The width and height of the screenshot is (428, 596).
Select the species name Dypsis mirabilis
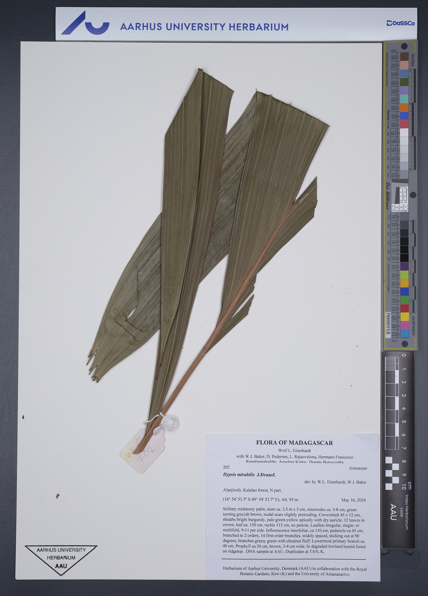click(239, 475)
